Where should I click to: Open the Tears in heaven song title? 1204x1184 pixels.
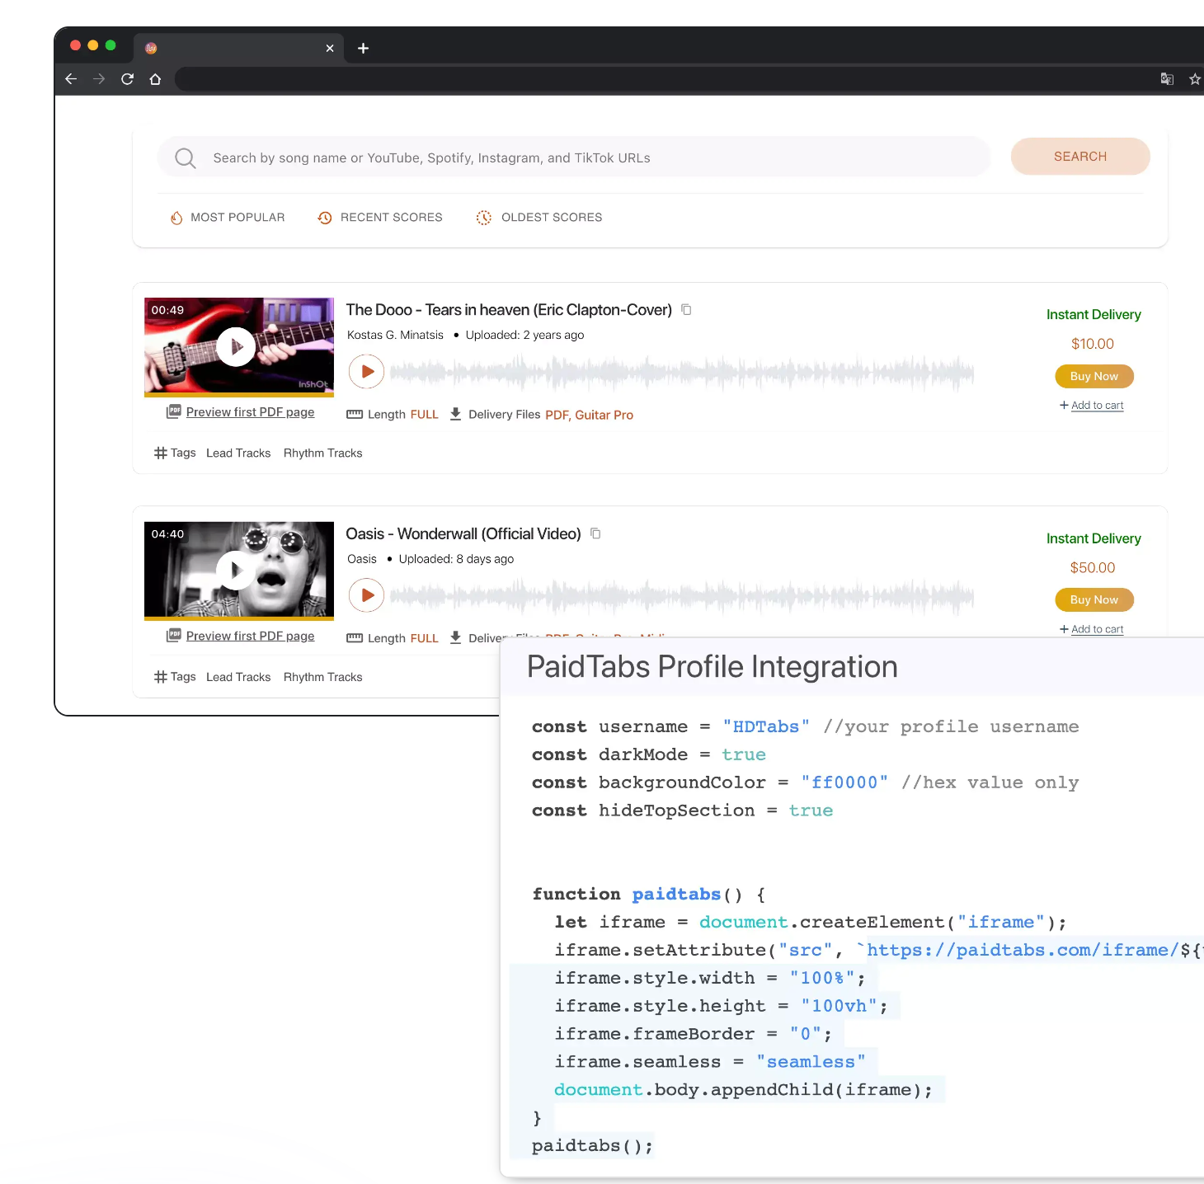[x=509, y=310]
